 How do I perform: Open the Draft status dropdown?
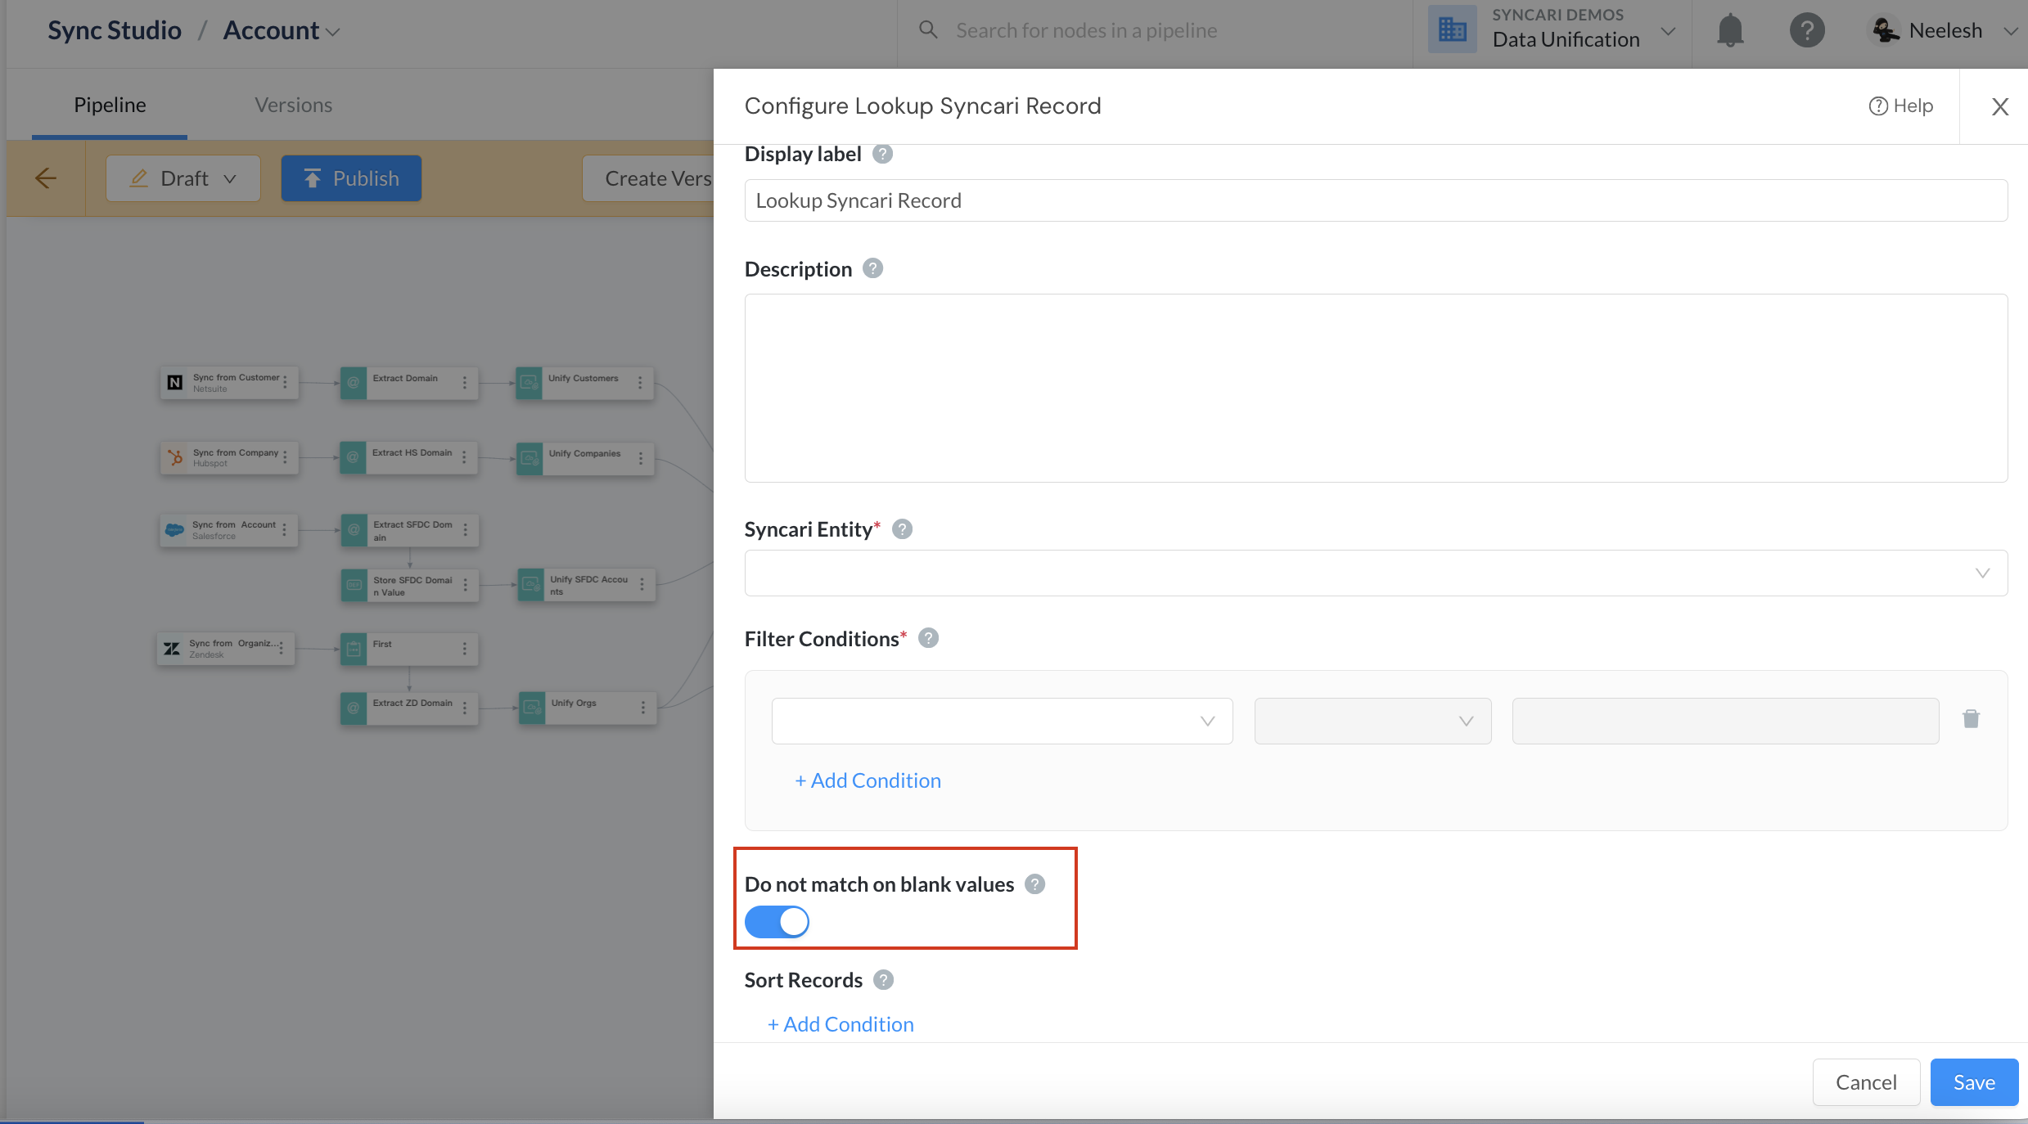click(183, 178)
